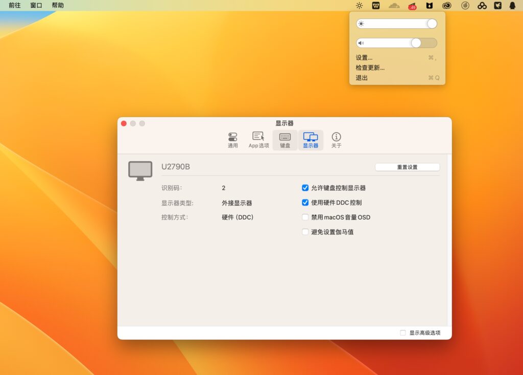The height and width of the screenshot is (375, 523).
Task: Switch to the 通用 settings pane
Action: (x=233, y=138)
